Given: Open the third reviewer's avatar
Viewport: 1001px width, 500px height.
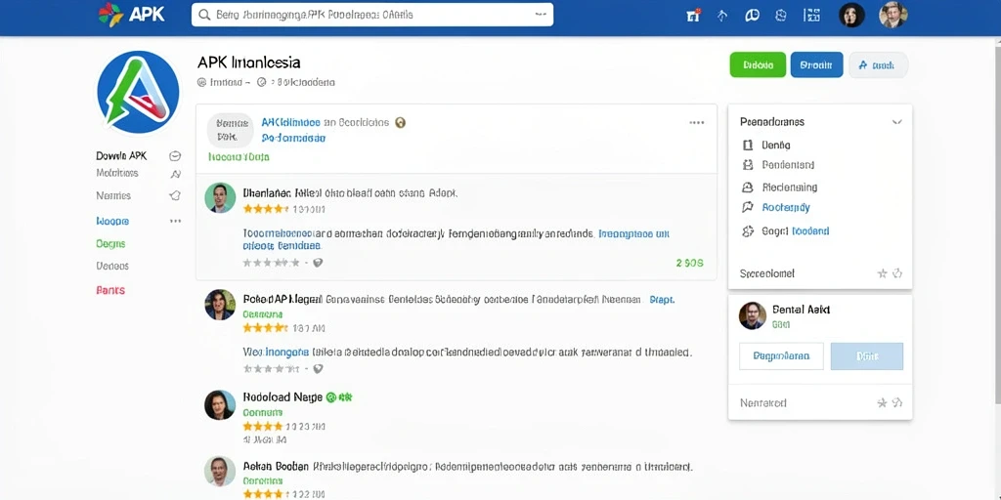Looking at the screenshot, I should coord(220,405).
